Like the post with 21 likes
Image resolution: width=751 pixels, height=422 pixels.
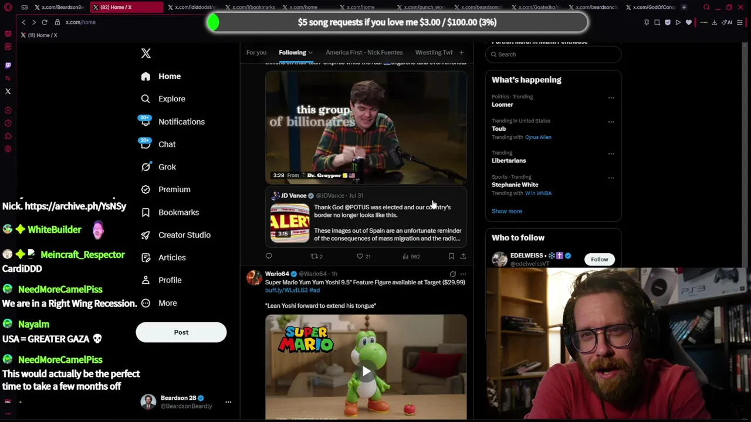(x=364, y=256)
